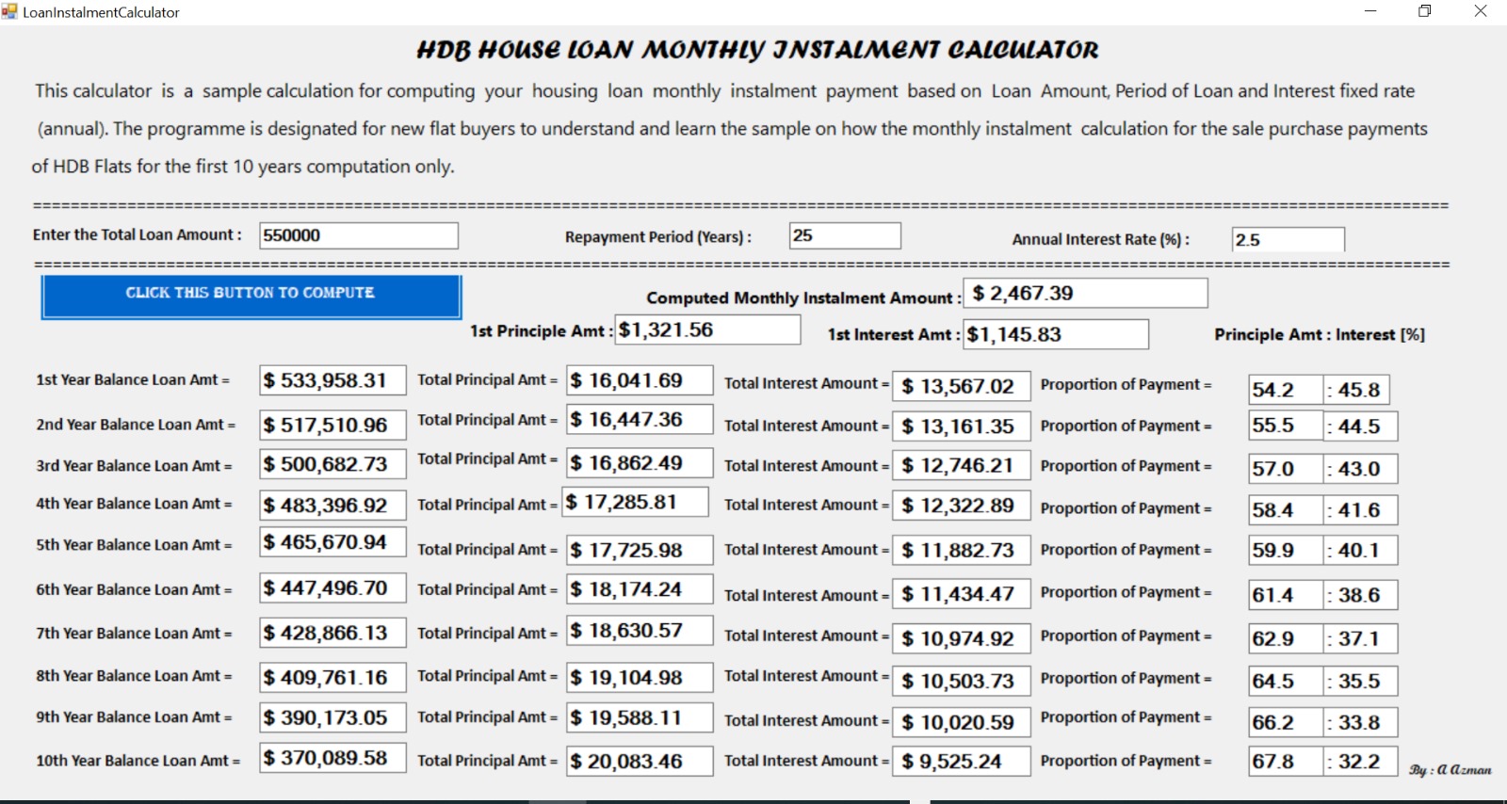Focus the Repayment Period years field
Viewport: 1507px width, 804px height.
click(845, 235)
